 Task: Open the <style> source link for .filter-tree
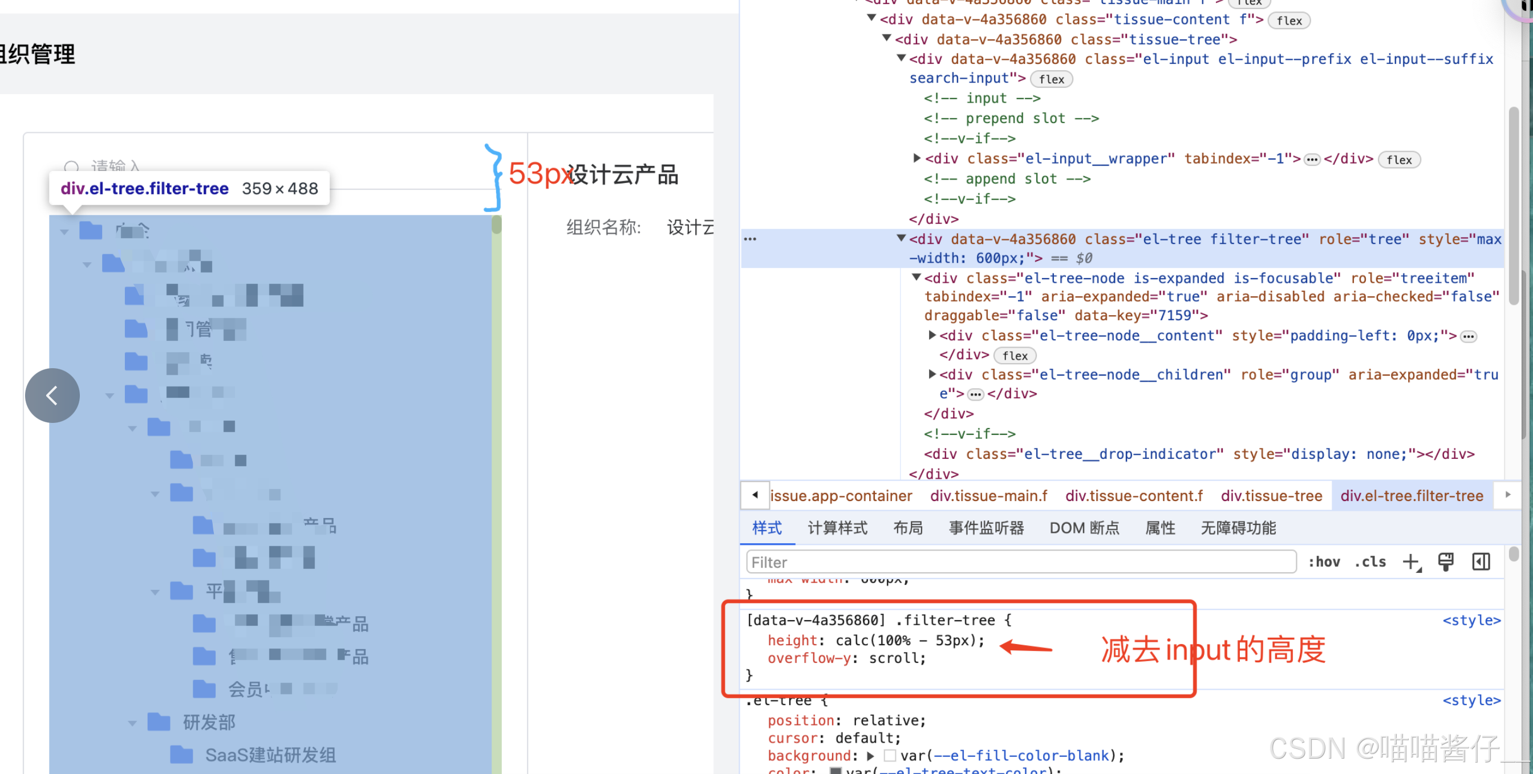[x=1471, y=621]
